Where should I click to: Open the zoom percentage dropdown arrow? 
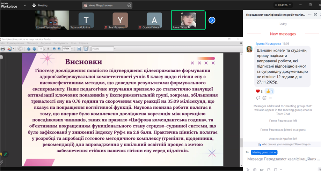point(72,49)
